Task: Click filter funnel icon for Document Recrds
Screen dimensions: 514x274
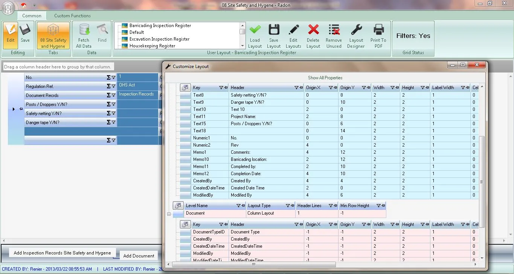Action: coord(113,95)
